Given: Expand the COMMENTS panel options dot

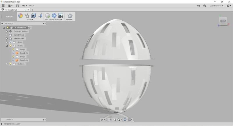Looking at the screenshot, I should pyautogui.click(x=43, y=120).
